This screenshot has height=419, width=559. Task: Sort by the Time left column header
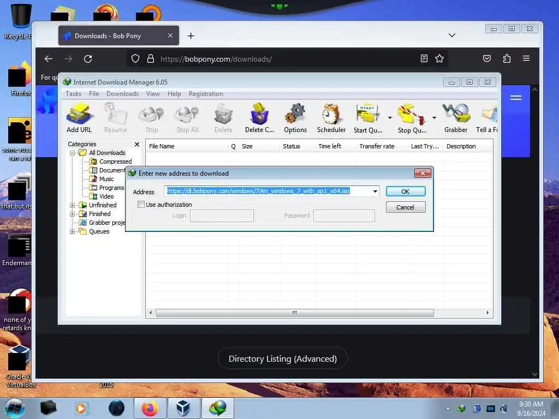(x=336, y=146)
